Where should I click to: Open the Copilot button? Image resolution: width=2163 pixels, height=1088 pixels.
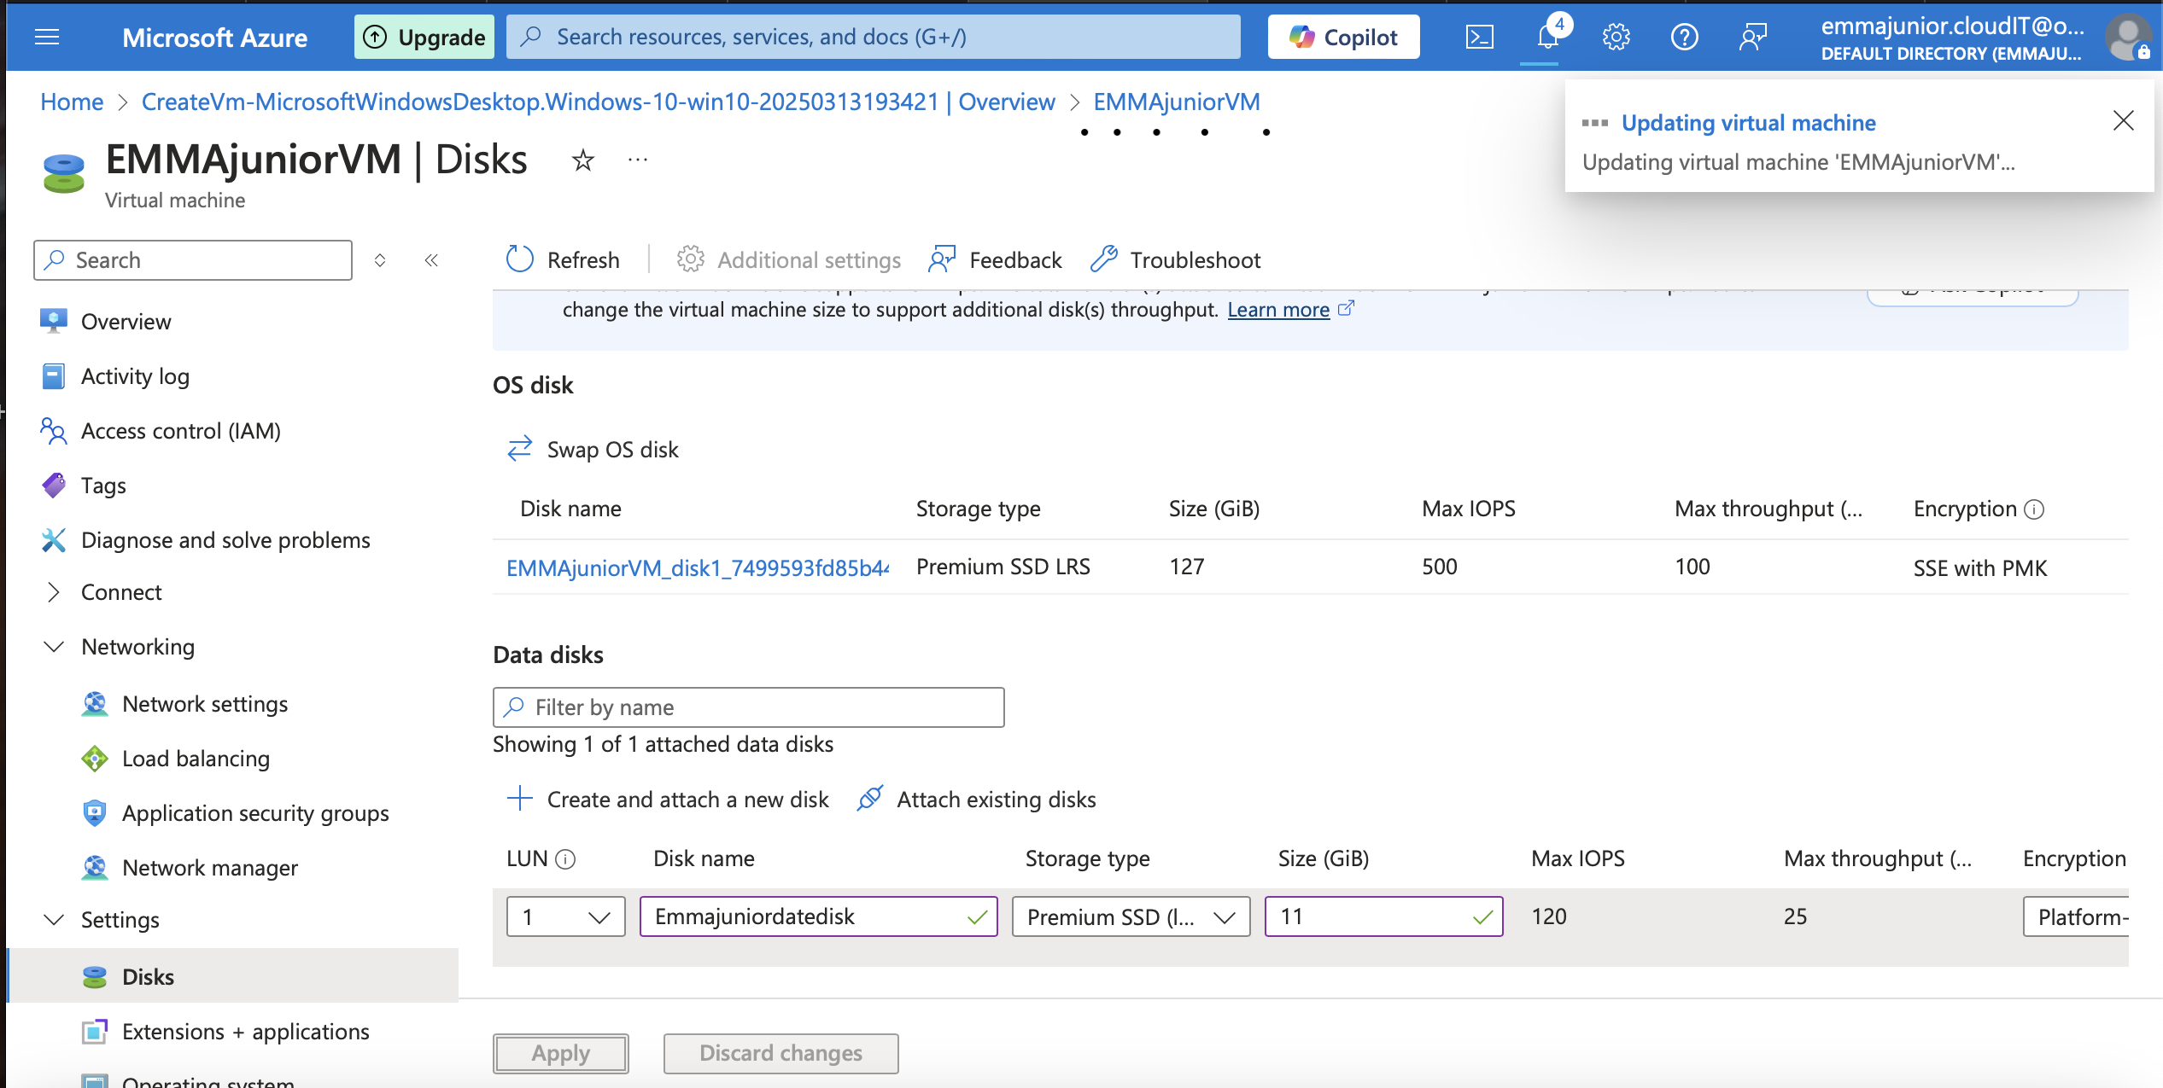[1343, 37]
